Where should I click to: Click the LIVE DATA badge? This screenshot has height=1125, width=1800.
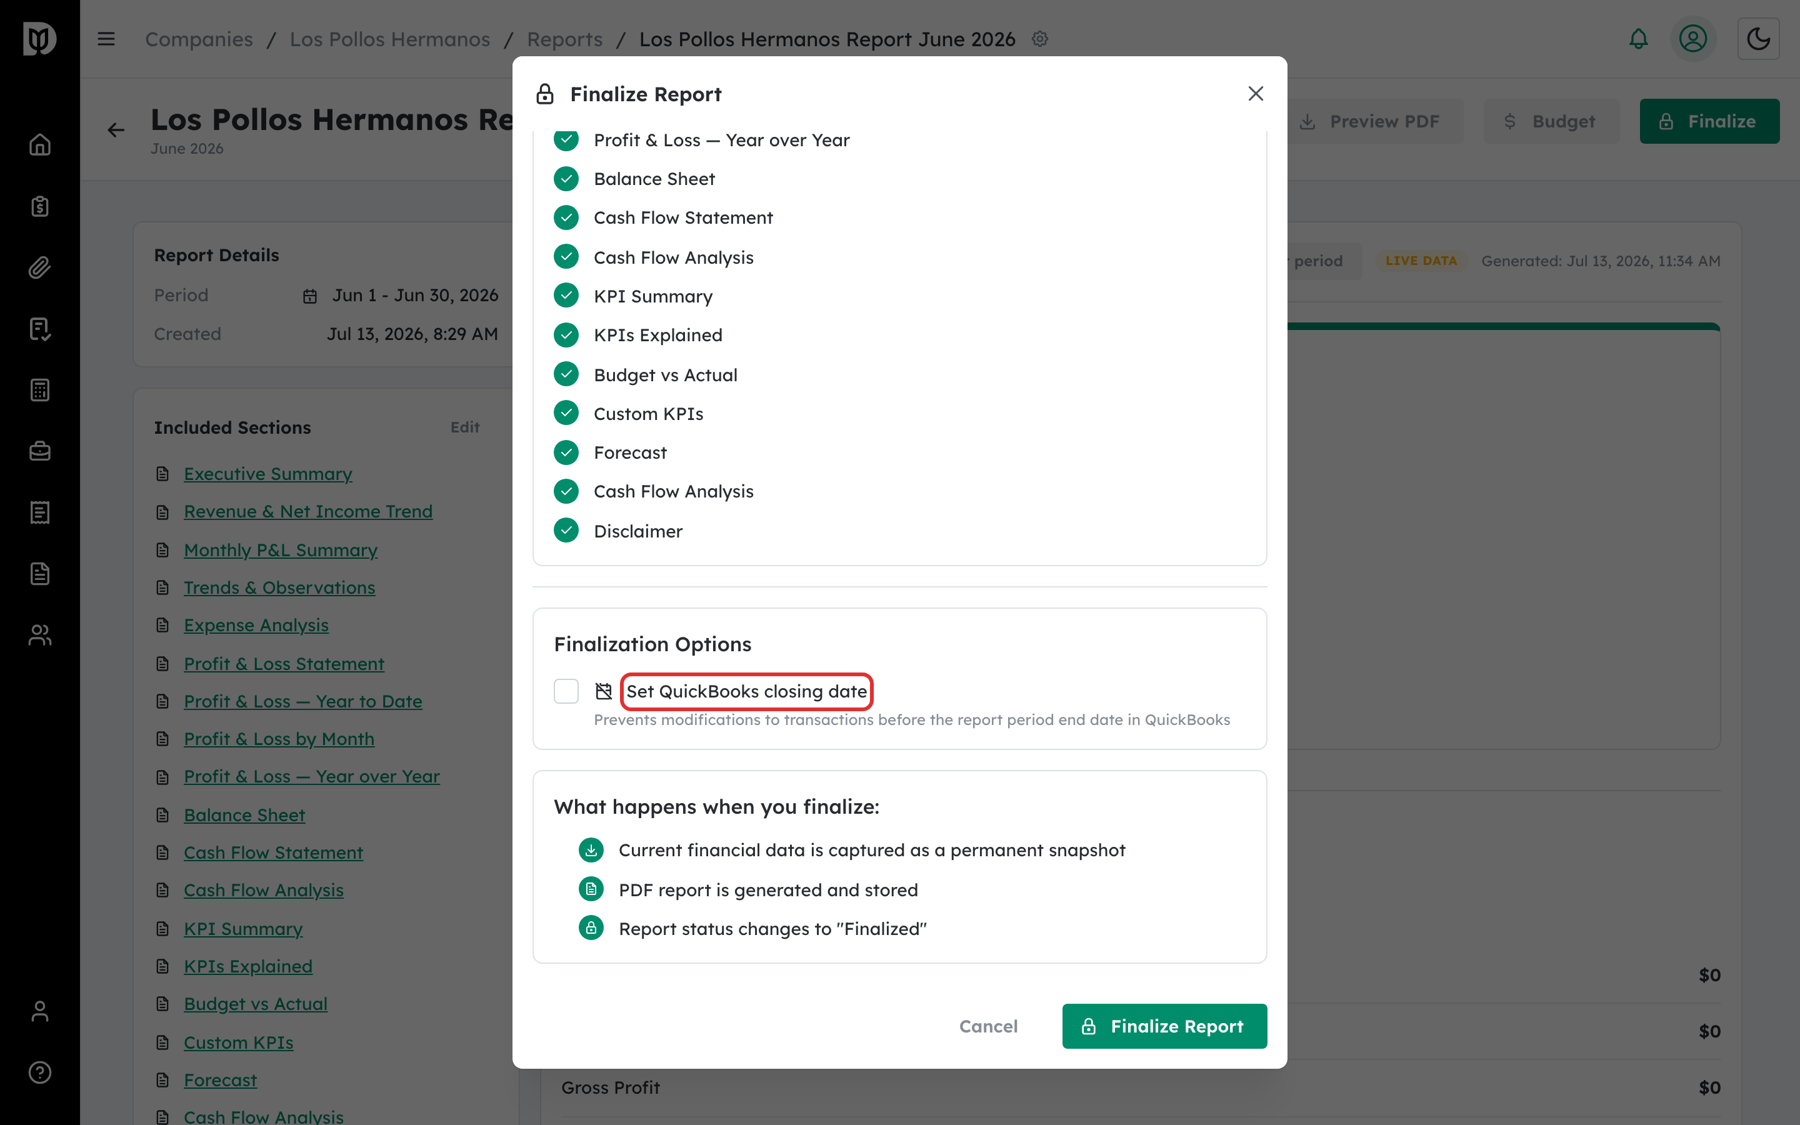[1421, 261]
